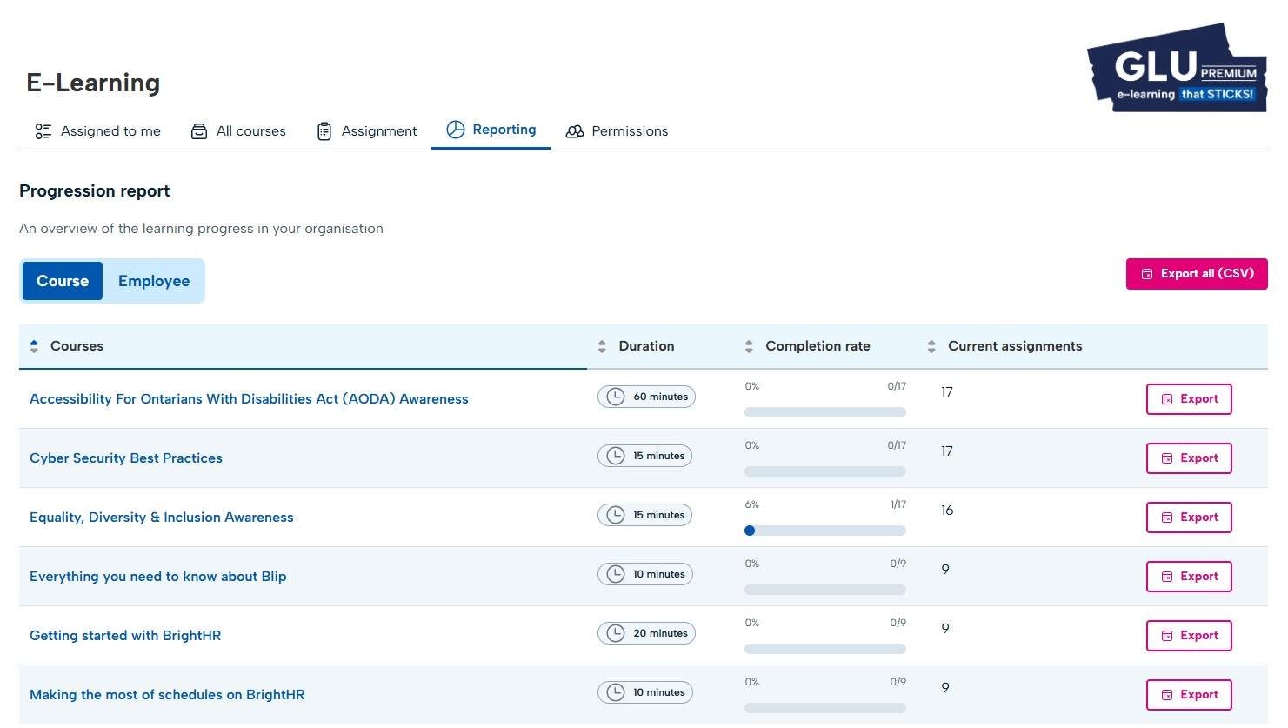Sort by the Courses column arrows
Screen dimensions: 1288x728
click(x=34, y=346)
